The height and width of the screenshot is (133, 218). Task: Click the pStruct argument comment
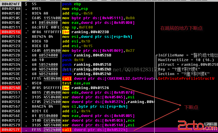pos(188,64)
